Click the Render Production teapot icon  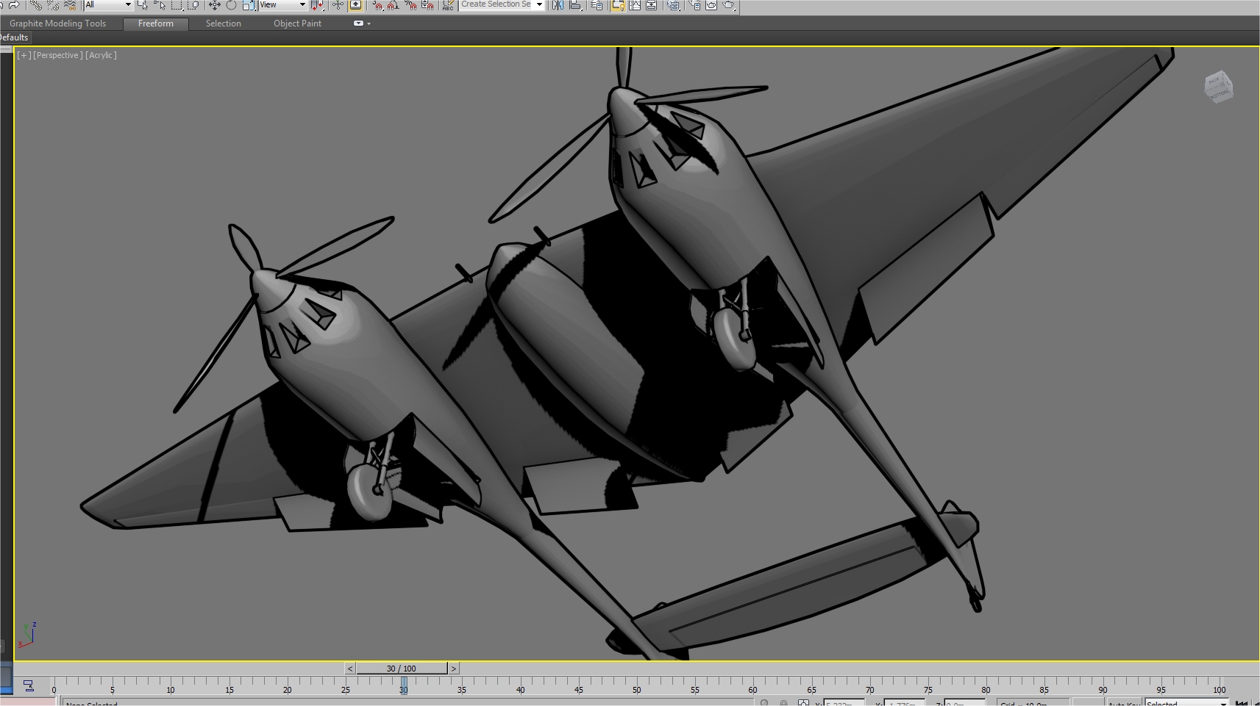pyautogui.click(x=728, y=5)
